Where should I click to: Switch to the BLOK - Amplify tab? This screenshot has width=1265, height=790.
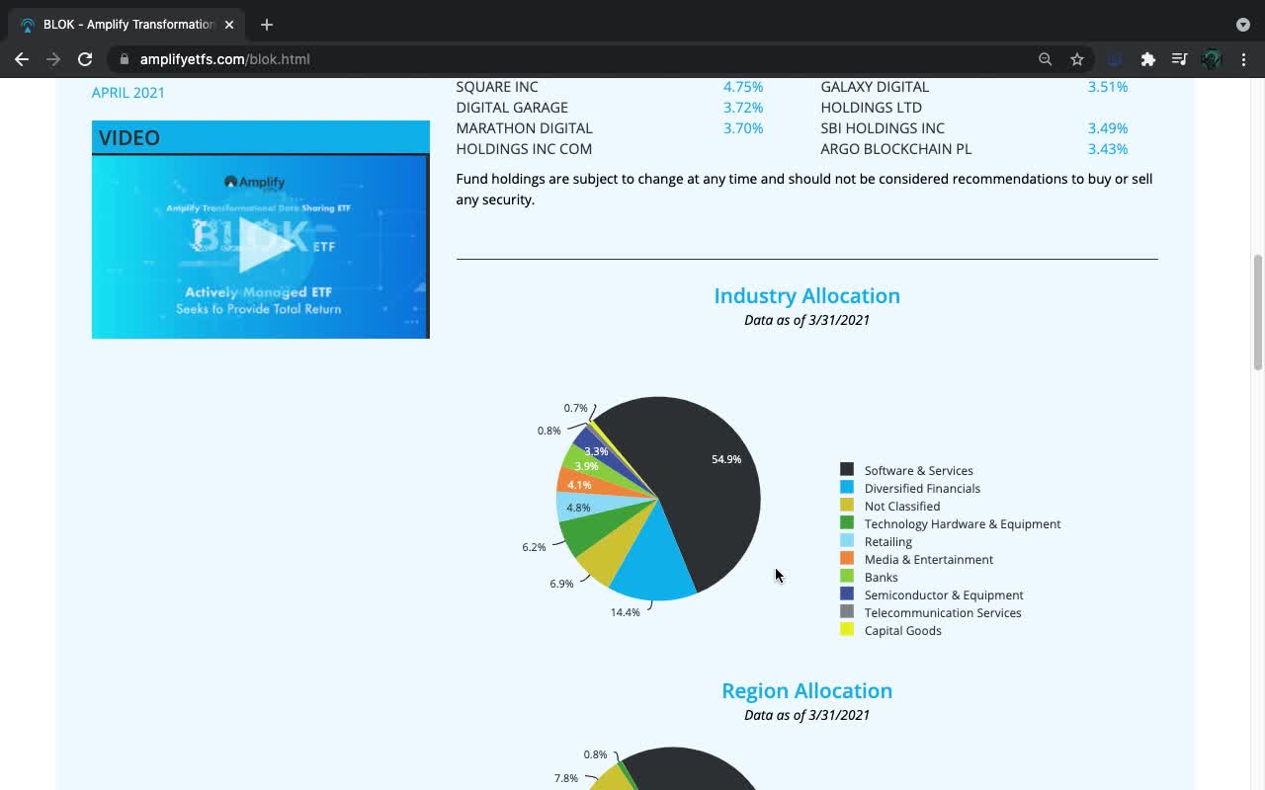[128, 25]
